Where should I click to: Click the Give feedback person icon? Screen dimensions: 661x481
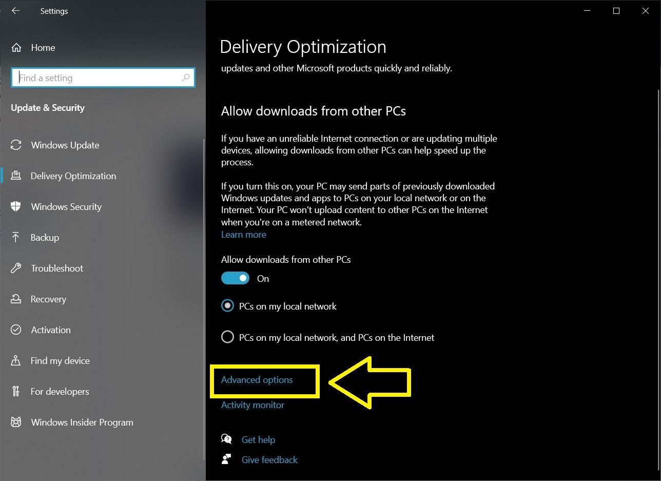click(226, 459)
